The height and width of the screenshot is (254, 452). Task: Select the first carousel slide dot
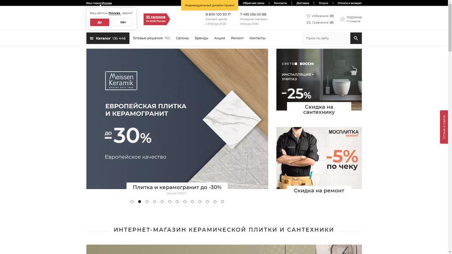[132, 202]
